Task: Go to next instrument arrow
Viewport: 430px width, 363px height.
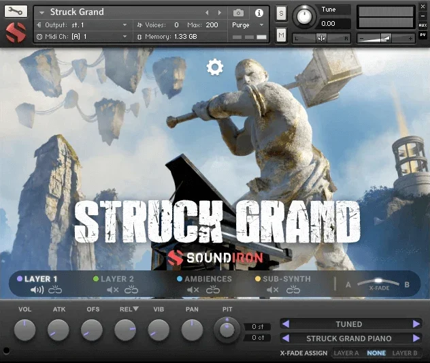Action: click(219, 13)
